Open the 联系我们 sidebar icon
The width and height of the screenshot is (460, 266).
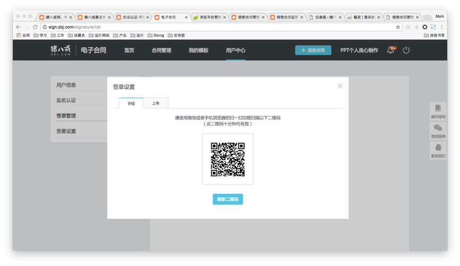pos(438,151)
